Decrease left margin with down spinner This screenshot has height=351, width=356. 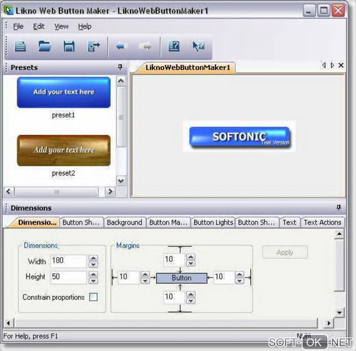pos(145,281)
